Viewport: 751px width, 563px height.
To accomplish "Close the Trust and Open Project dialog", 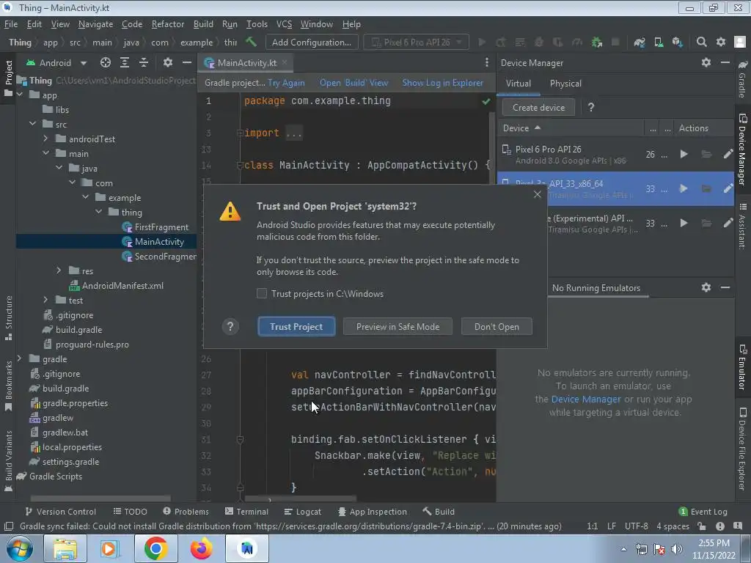I will pos(538,194).
